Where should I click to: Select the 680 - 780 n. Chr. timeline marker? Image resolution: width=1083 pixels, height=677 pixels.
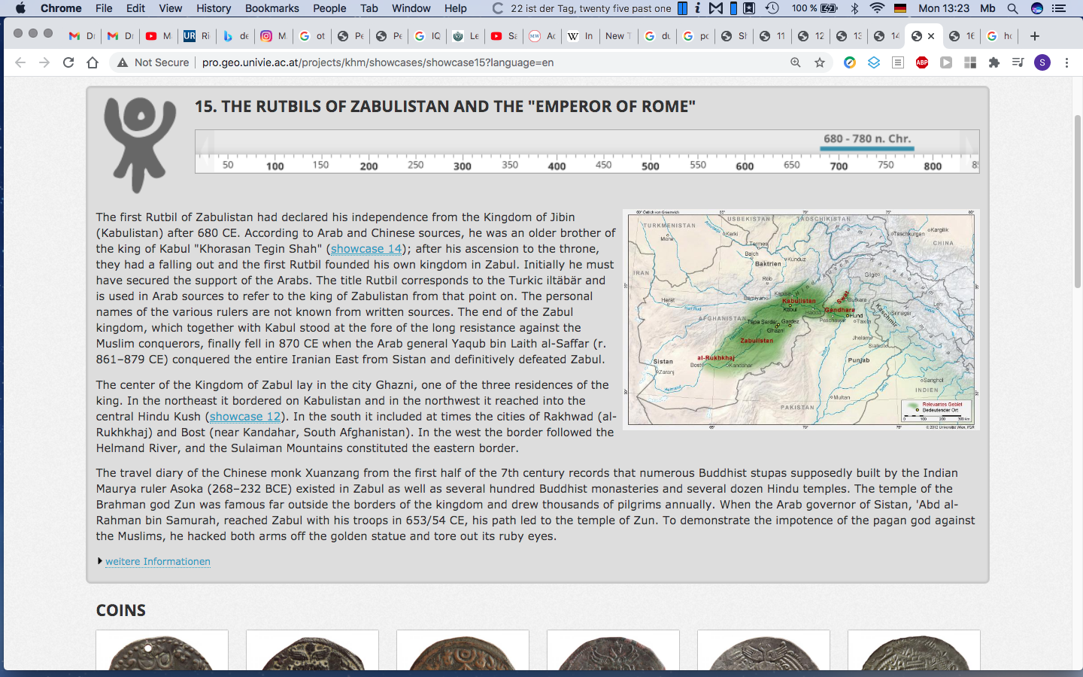click(x=867, y=141)
